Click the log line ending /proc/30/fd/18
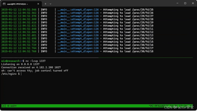This screenshot has height=111, width=197. tap(77, 51)
